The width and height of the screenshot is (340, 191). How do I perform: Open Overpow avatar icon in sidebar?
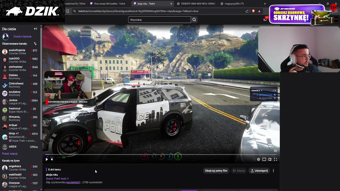click(x=5, y=185)
